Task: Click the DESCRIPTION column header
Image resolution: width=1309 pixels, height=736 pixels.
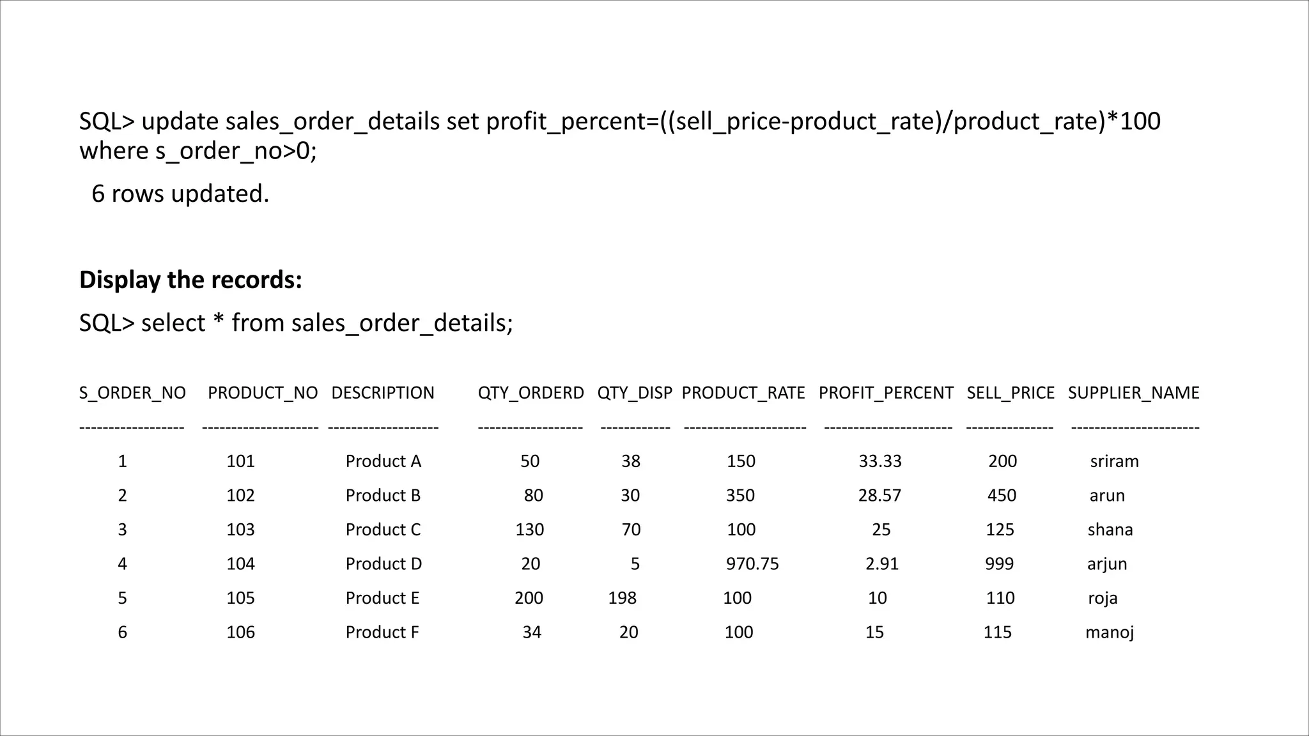Action: click(383, 393)
